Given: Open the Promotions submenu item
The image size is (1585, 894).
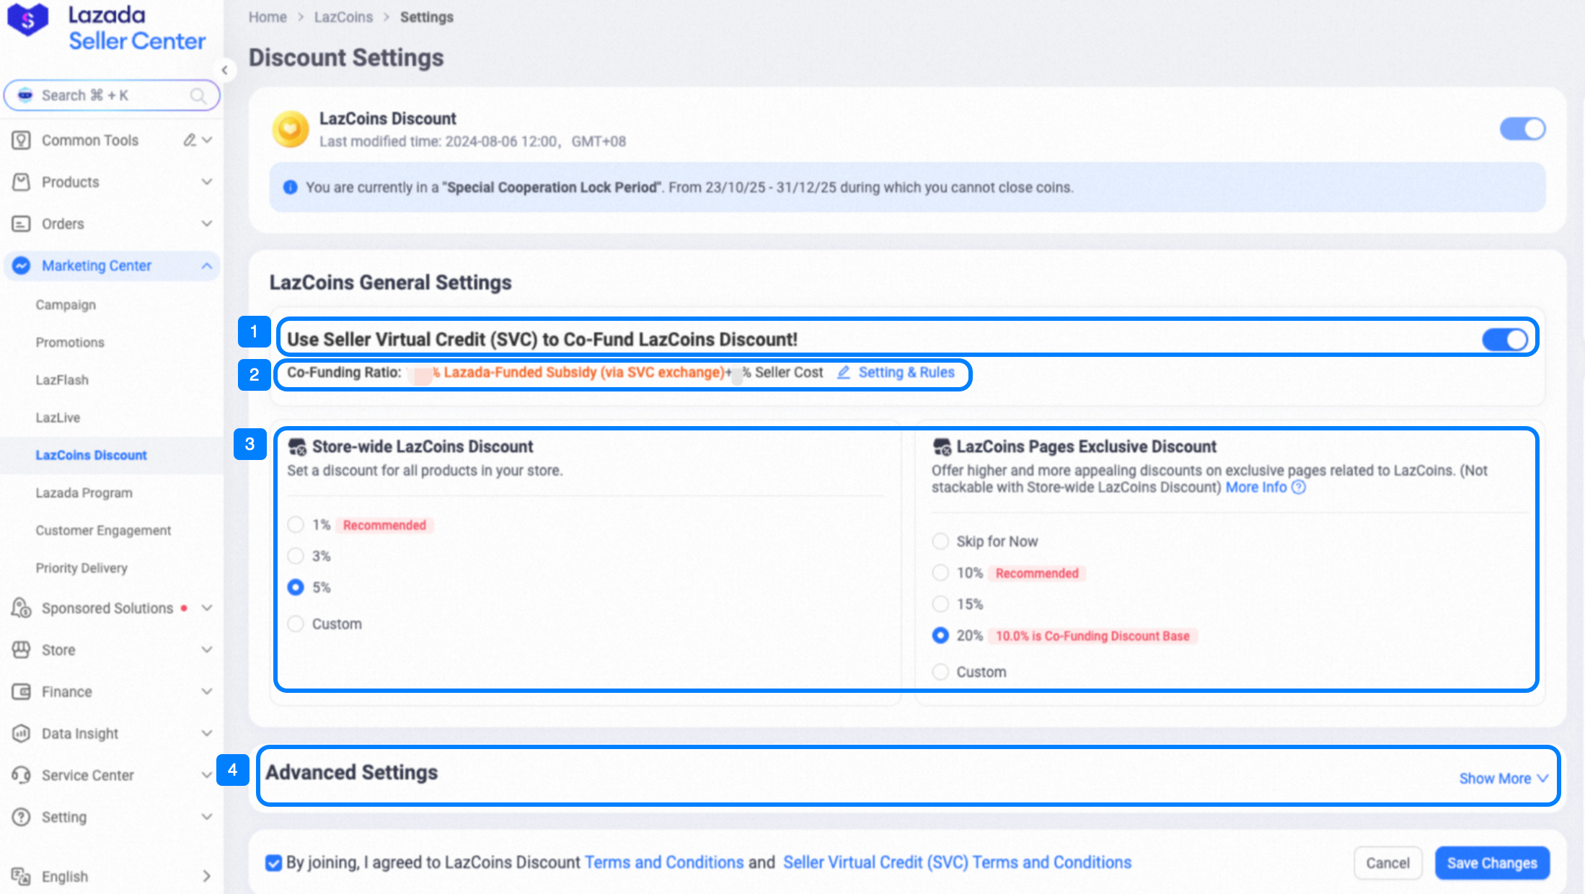Looking at the screenshot, I should point(70,342).
